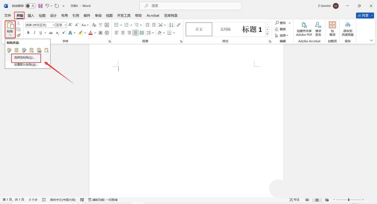Screen dimensions: 377x204
Task: Apply the No Spacing (无间隔) style
Action: (x=225, y=29)
